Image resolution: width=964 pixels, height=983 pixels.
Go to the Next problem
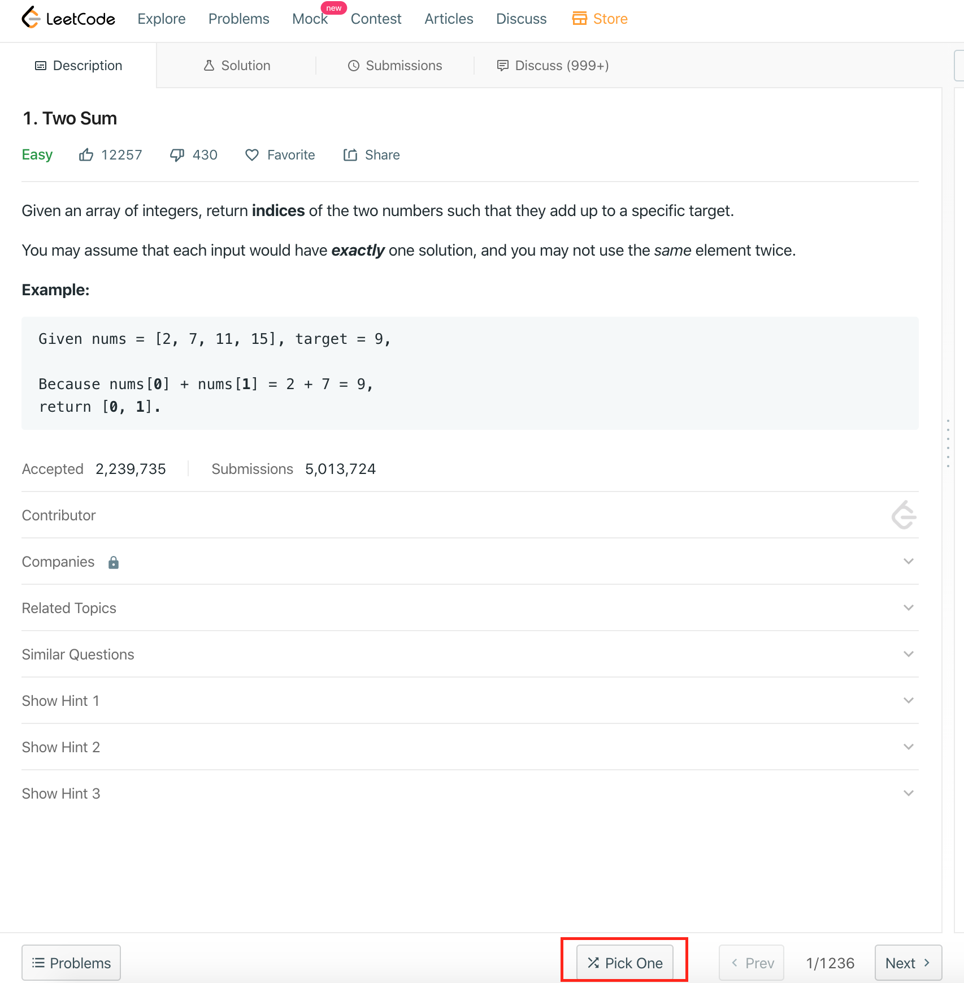point(907,963)
